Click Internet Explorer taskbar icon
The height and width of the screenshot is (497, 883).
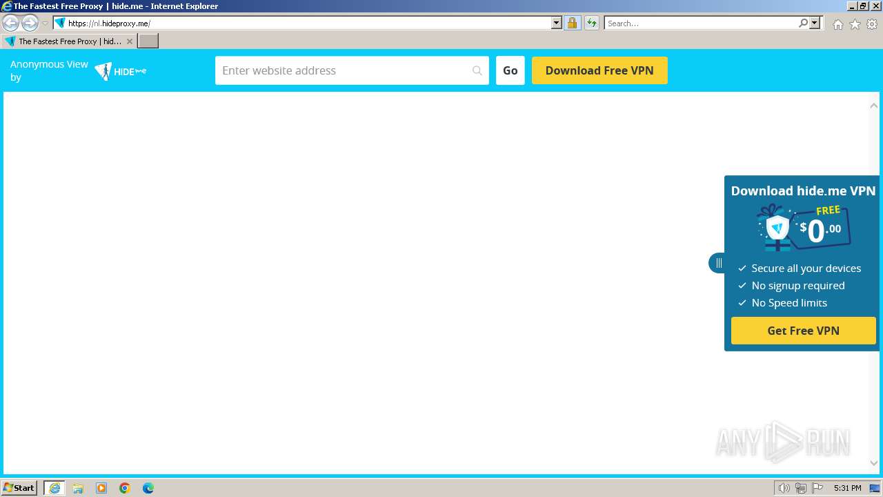pos(54,488)
